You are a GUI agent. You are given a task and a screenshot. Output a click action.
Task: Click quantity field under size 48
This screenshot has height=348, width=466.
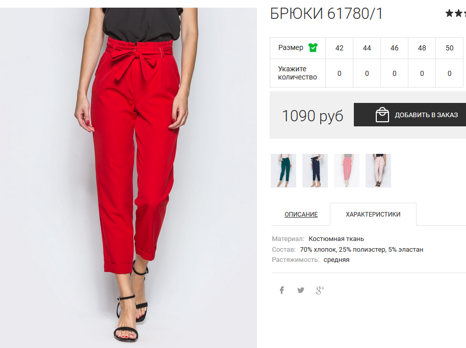422,73
